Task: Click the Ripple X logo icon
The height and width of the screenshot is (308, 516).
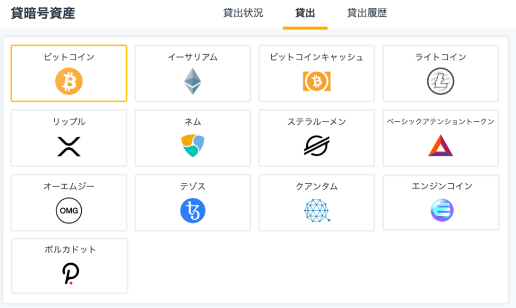Action: point(69,146)
